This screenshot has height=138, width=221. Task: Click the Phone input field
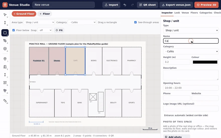(x=177, y=98)
